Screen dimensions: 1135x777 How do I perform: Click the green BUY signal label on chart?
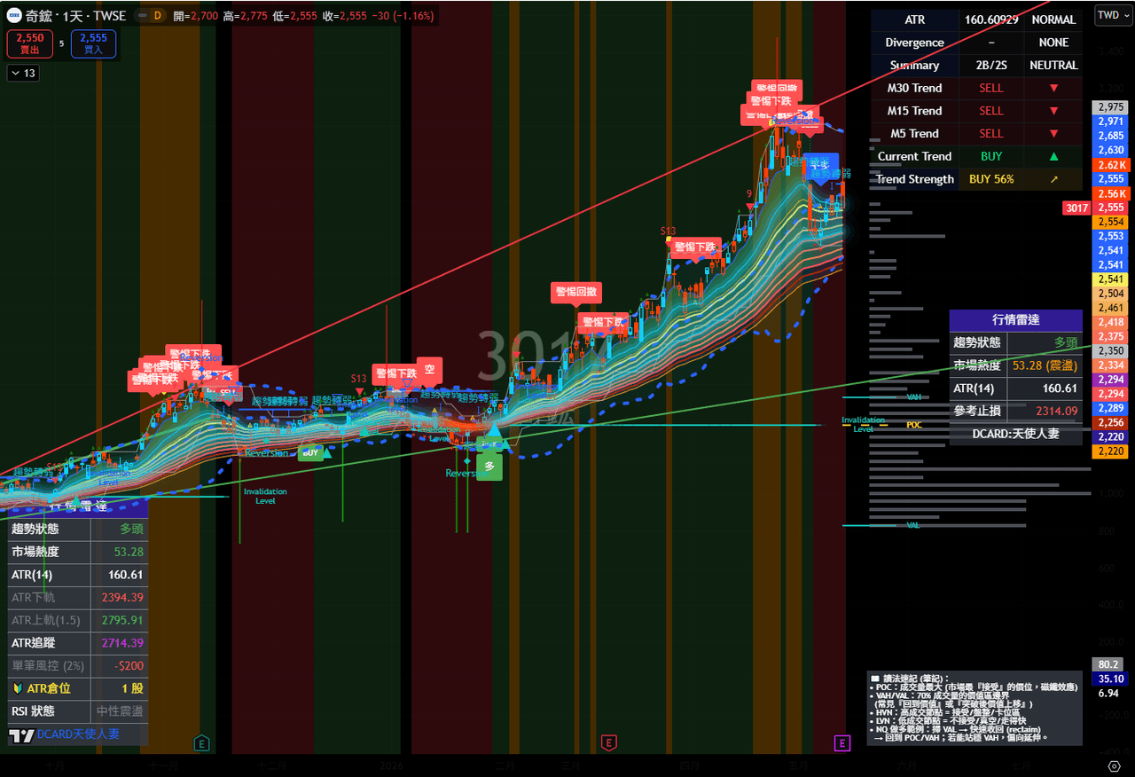(x=310, y=452)
